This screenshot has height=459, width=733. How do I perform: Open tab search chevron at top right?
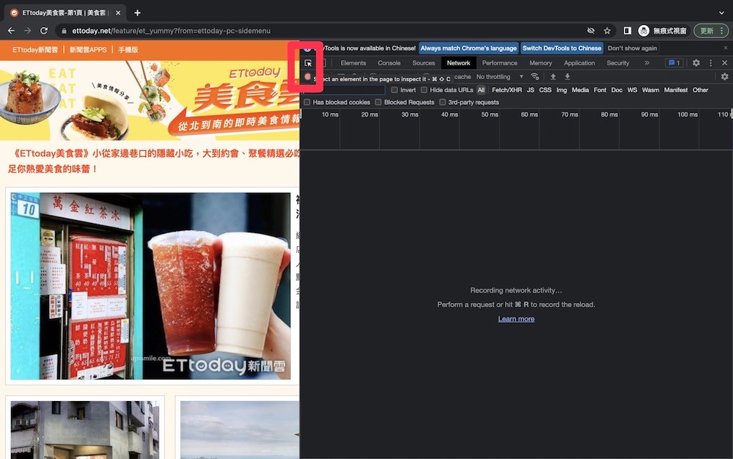pos(722,13)
